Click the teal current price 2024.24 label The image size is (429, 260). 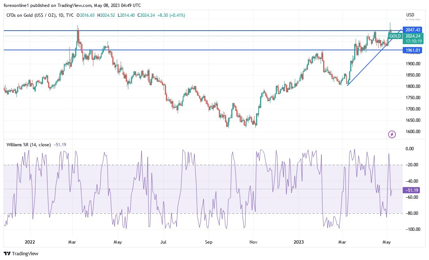coord(413,36)
